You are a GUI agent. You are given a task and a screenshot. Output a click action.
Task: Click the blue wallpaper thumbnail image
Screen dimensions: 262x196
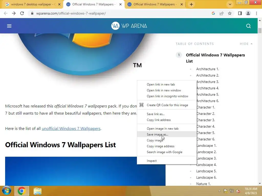click(85, 171)
